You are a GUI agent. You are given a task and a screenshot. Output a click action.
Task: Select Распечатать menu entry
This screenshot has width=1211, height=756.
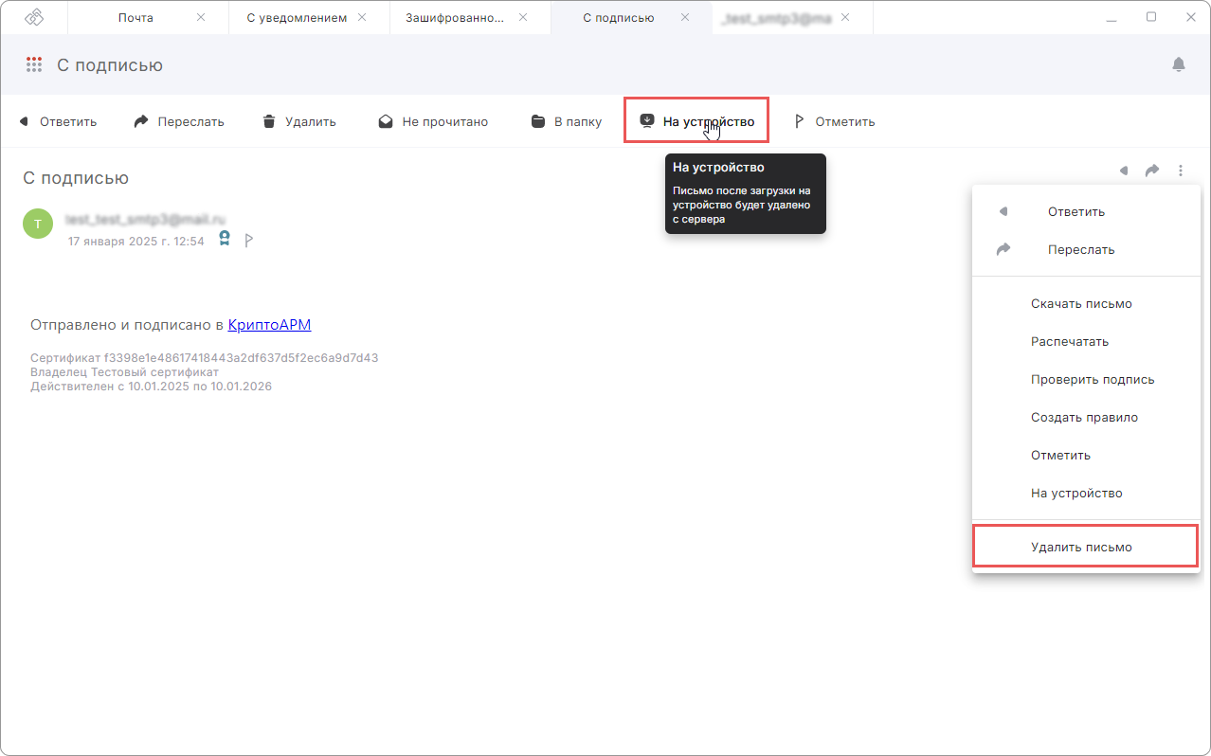1086,342
